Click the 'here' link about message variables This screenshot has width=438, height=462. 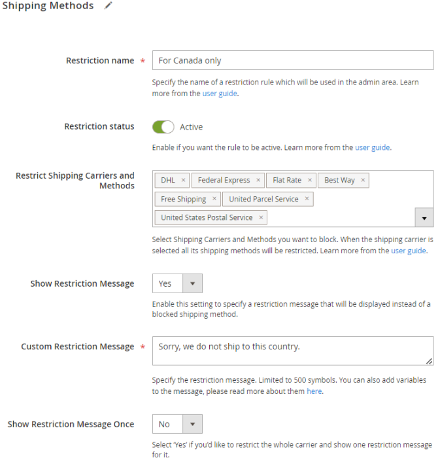[314, 391]
